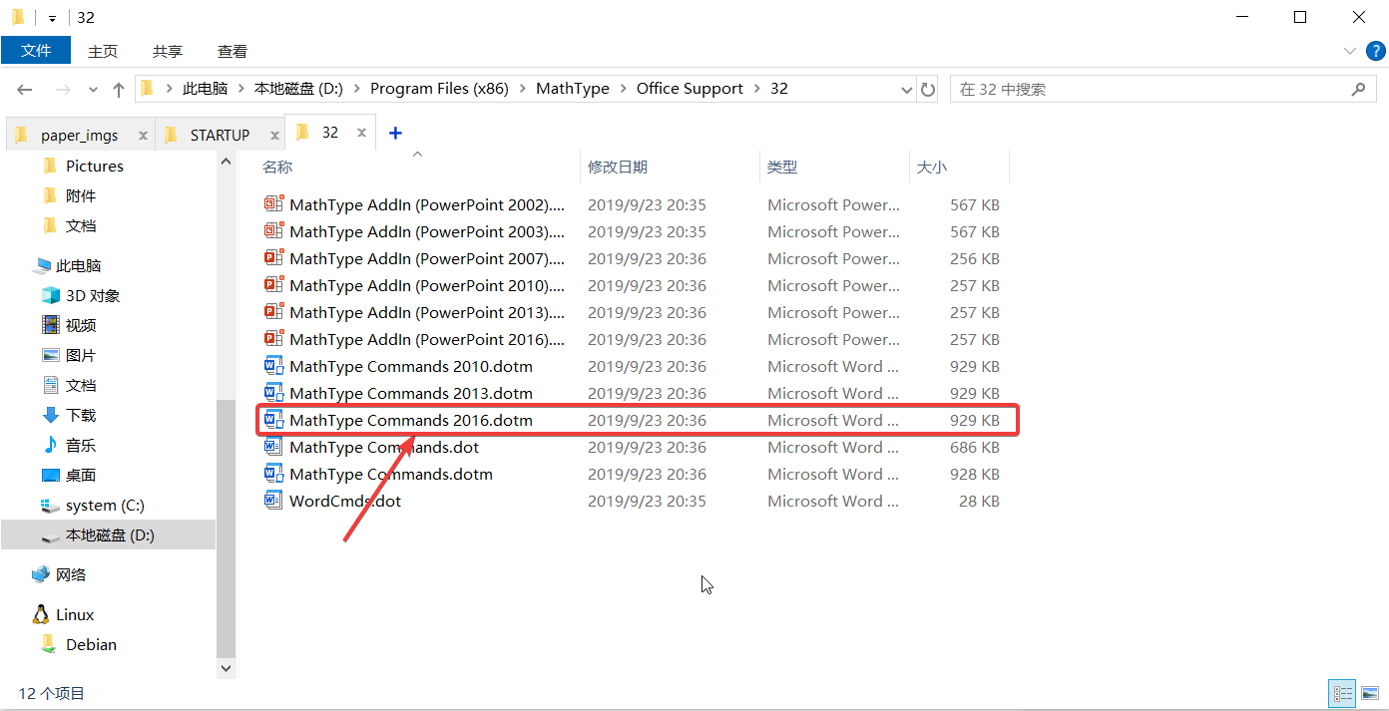1389x711 pixels.
Task: Expand the ribbon with the chevron
Action: tap(1349, 51)
